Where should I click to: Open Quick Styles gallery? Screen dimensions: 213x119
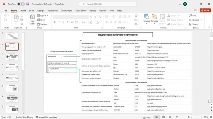(162, 19)
